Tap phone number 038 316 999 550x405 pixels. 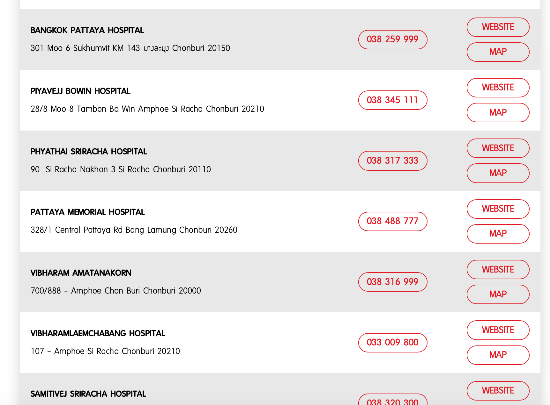(392, 282)
